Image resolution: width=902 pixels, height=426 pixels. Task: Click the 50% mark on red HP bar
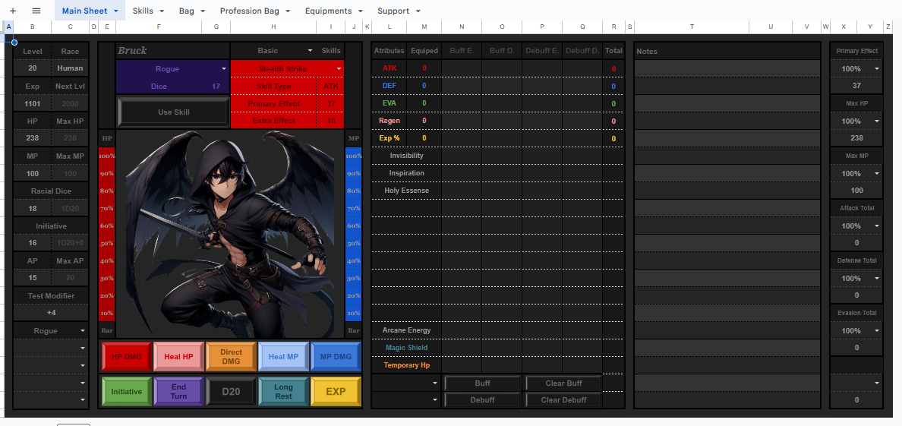(x=106, y=244)
